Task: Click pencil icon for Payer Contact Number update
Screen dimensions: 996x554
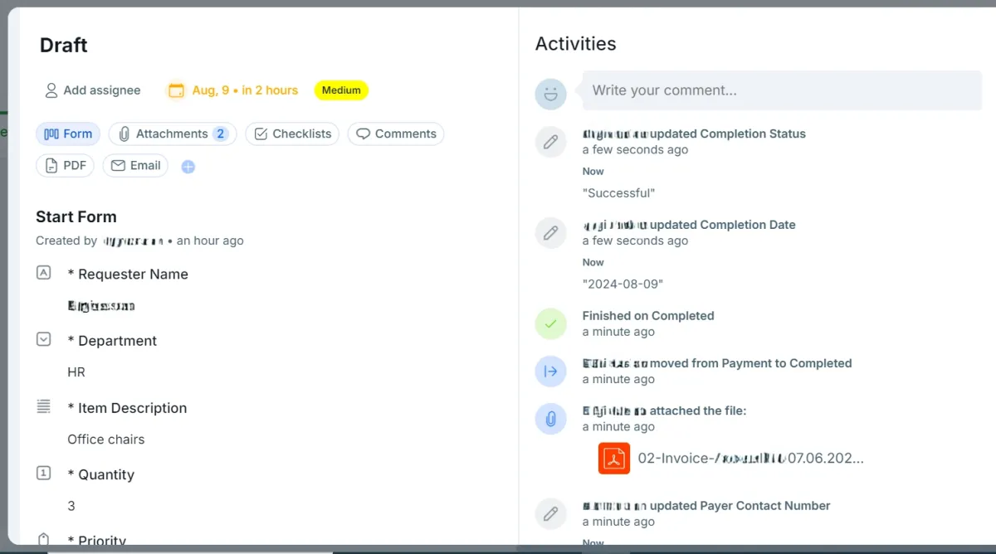Action: 550,514
